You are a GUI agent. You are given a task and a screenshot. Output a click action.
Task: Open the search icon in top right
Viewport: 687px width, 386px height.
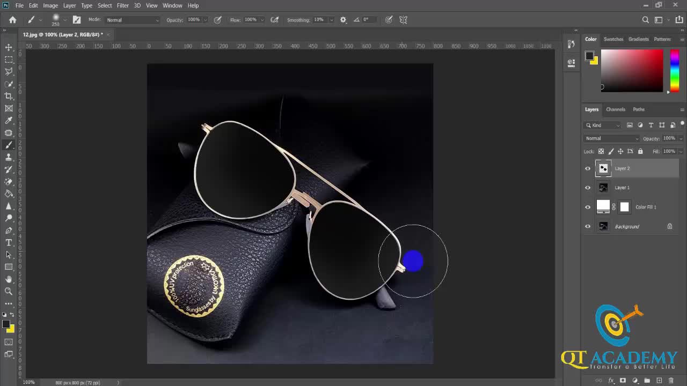point(646,20)
